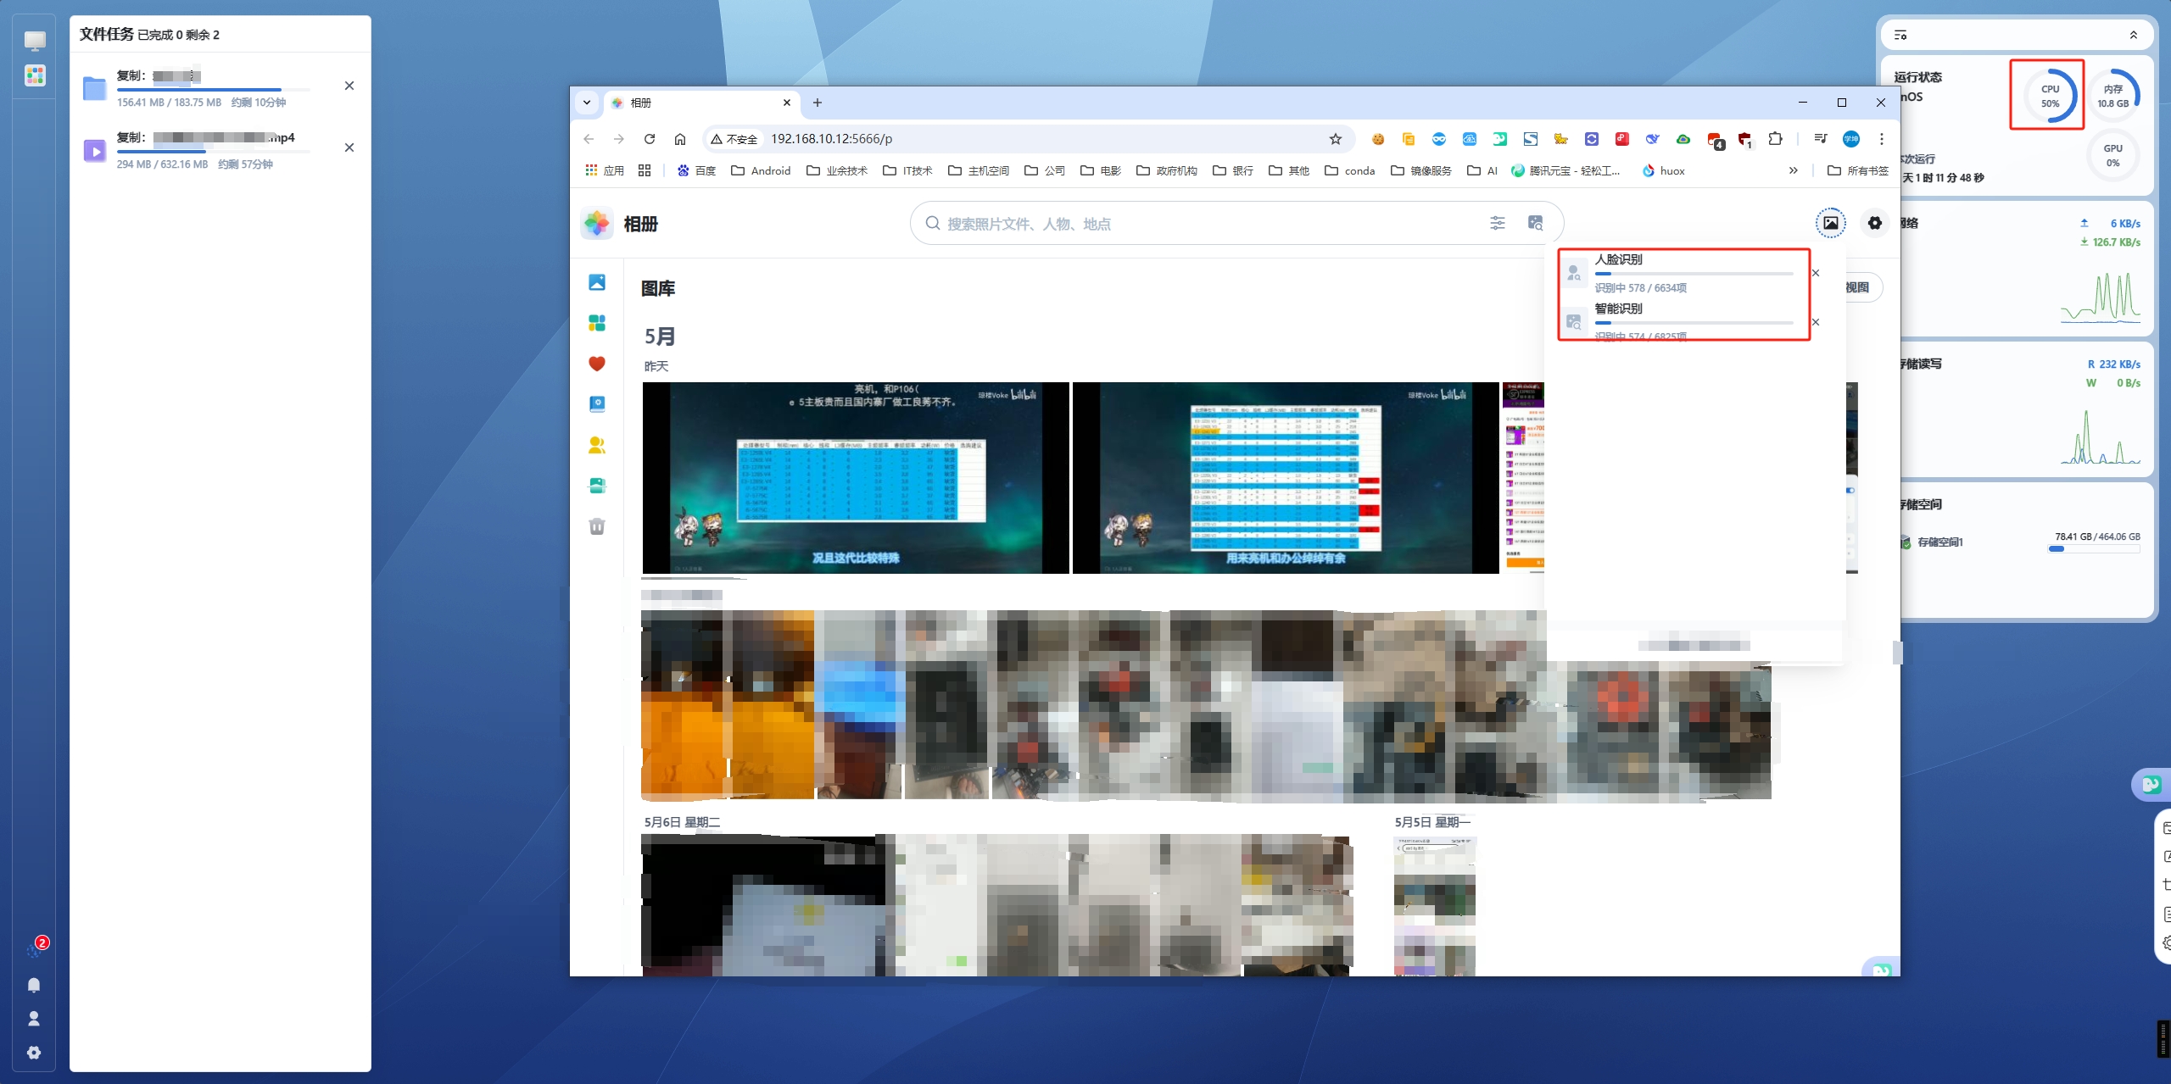
Task: Open media control playlist icon
Action: coord(1821,139)
